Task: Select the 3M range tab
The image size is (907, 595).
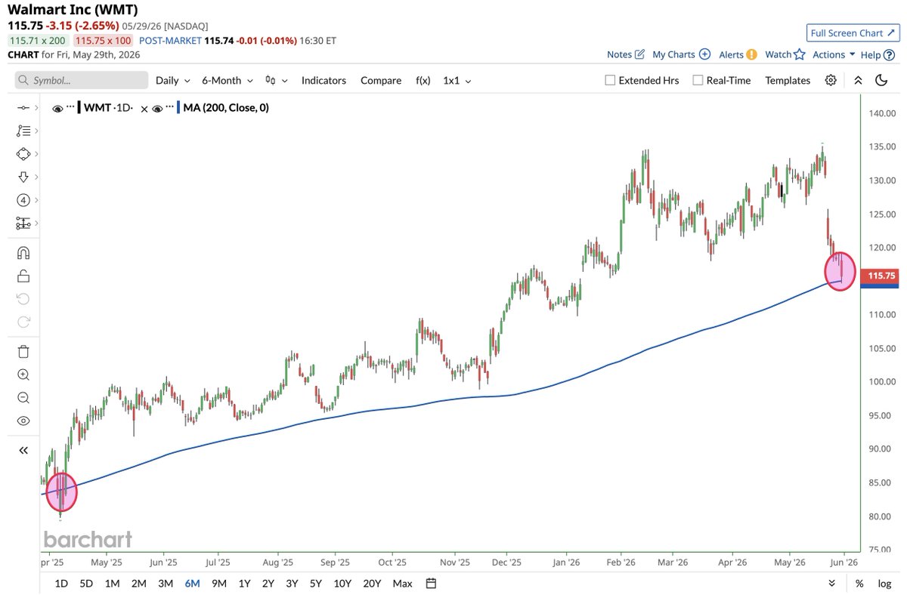Action: 165,583
